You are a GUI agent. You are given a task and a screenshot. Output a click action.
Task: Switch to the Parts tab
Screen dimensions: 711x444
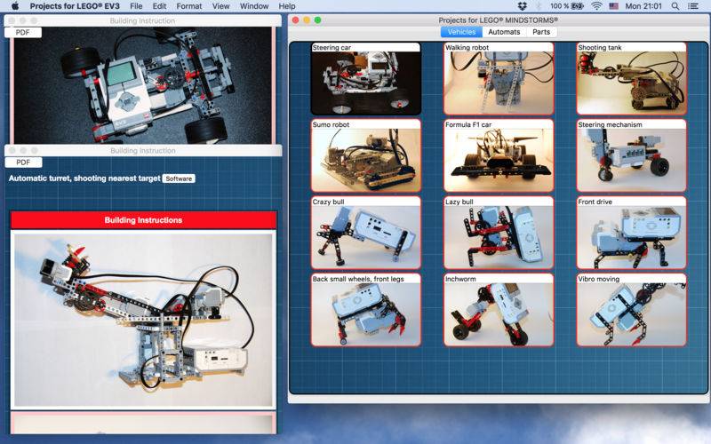(x=541, y=32)
